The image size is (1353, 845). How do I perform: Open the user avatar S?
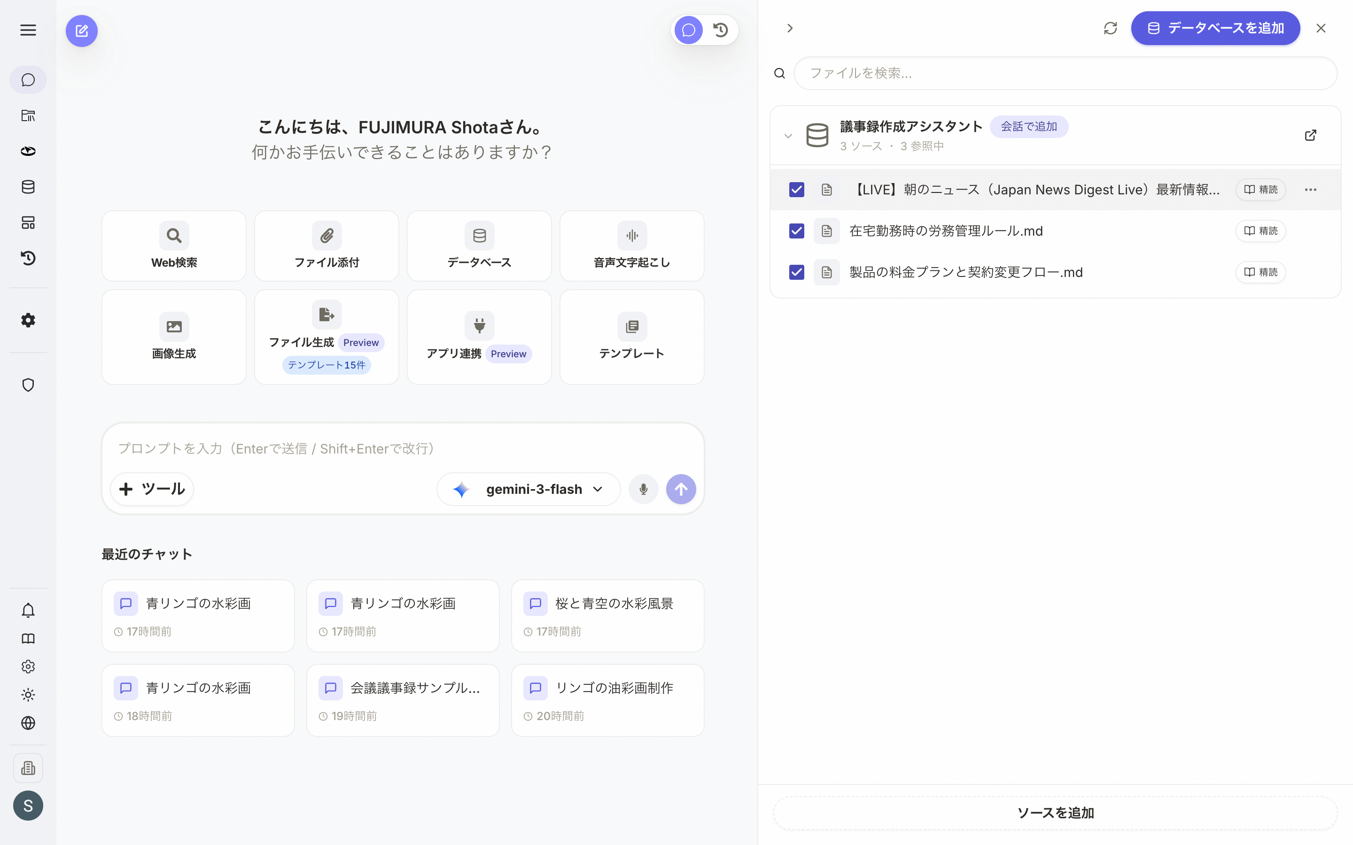point(28,806)
